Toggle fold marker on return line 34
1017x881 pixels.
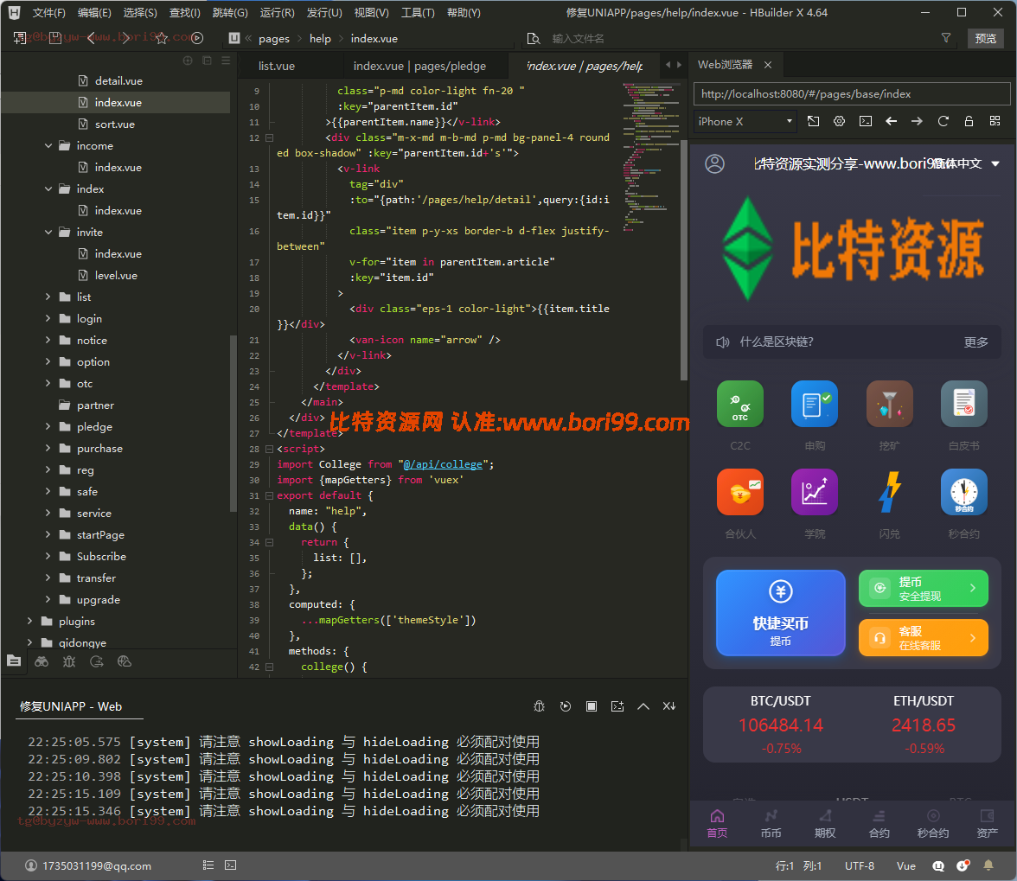click(269, 542)
